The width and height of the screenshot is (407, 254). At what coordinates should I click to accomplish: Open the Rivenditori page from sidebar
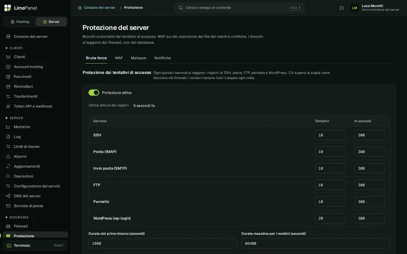[x=36, y=86]
